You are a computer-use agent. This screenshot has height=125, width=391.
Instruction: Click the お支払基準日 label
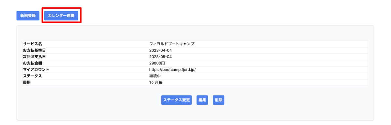coord(34,50)
